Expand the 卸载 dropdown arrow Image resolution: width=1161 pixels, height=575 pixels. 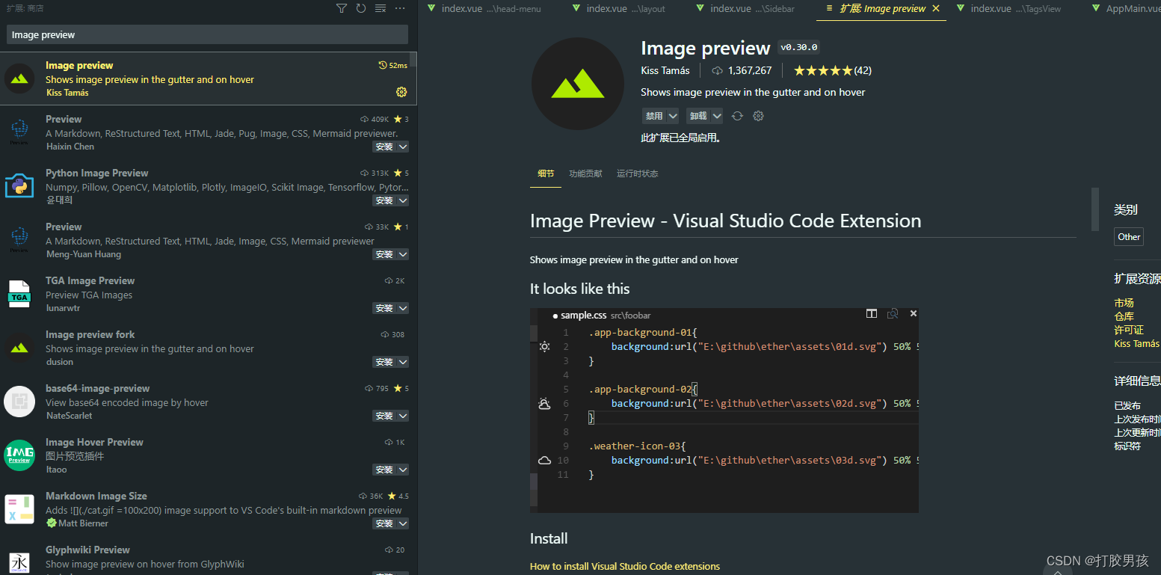(x=717, y=116)
